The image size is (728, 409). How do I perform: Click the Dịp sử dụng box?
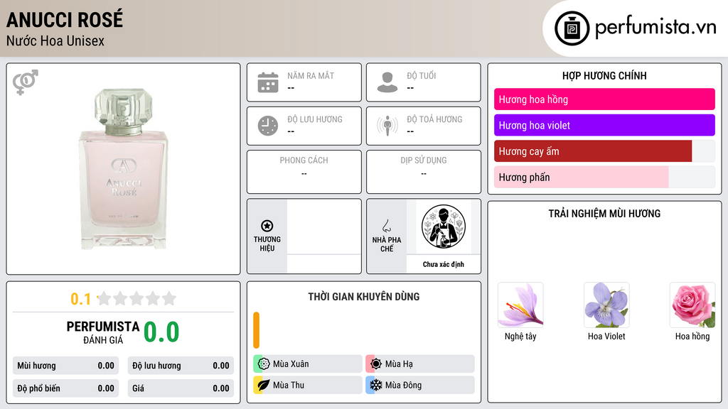pos(424,172)
